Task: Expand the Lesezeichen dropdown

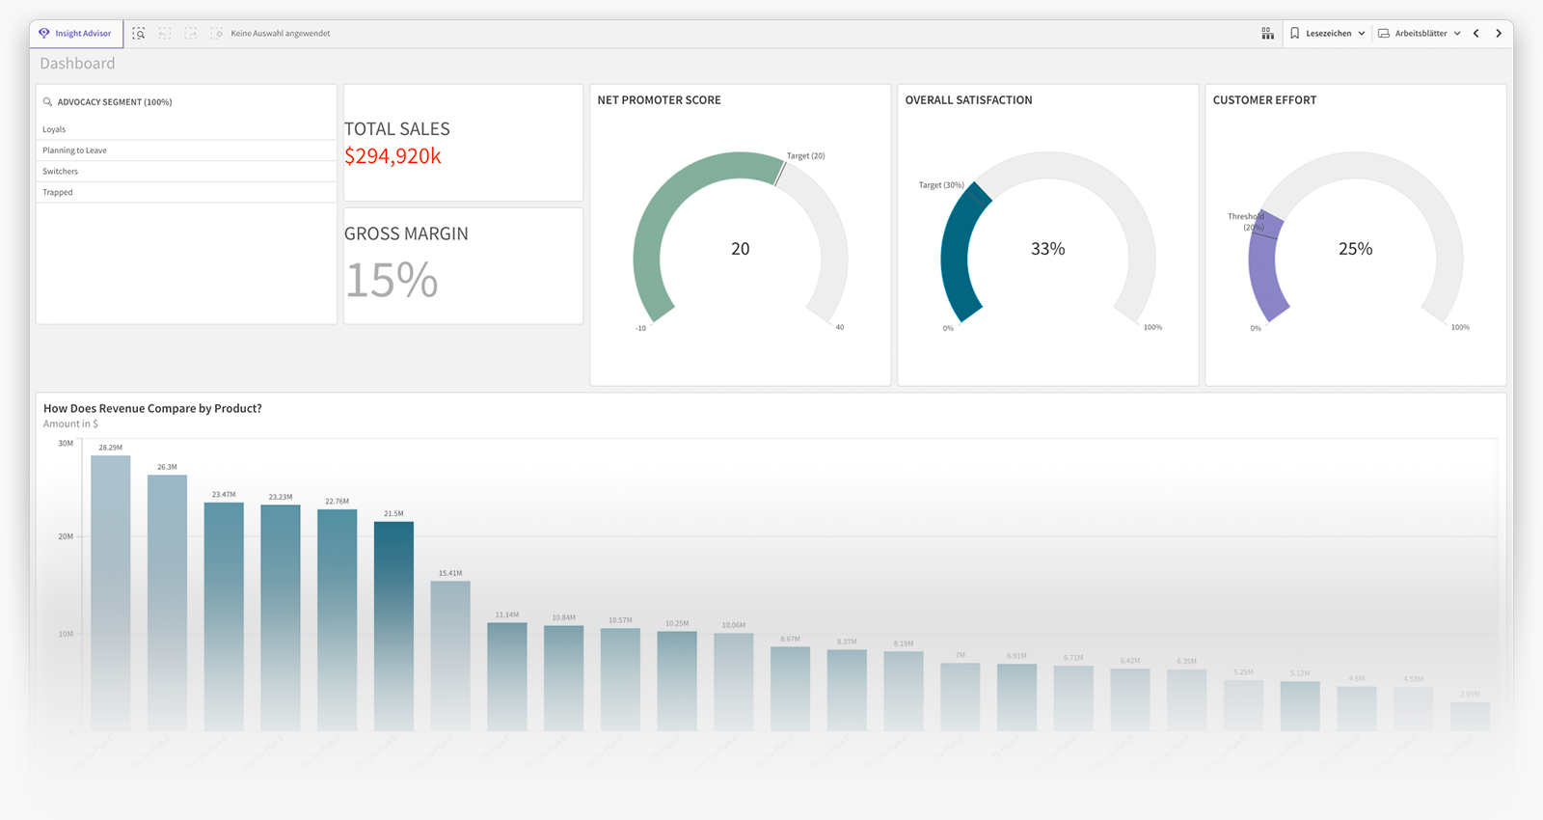Action: click(x=1328, y=34)
